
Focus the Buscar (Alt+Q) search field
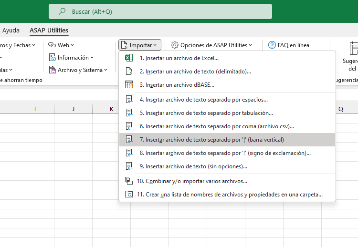point(160,11)
